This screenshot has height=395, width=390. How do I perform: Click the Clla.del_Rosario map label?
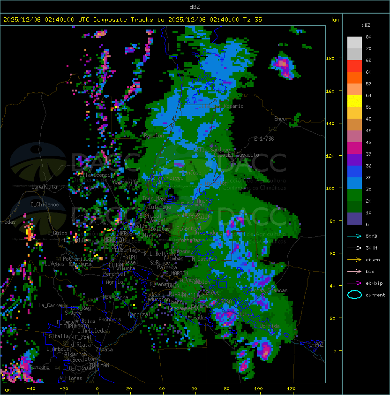[221, 106]
